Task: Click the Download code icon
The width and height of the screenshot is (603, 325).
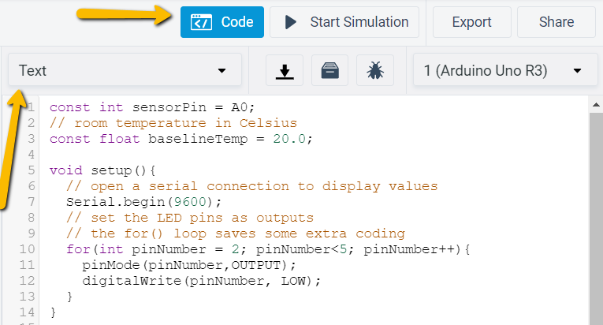Action: [x=285, y=71]
